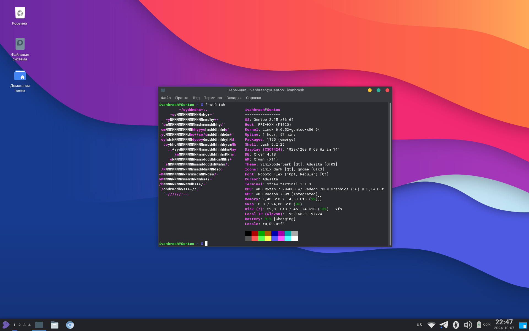Click the Домашняя папка desktop icon

point(19,80)
